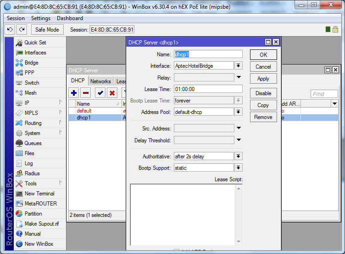Click inside the Lease Script text area
The height and width of the screenshot is (254, 345).
coord(183,215)
